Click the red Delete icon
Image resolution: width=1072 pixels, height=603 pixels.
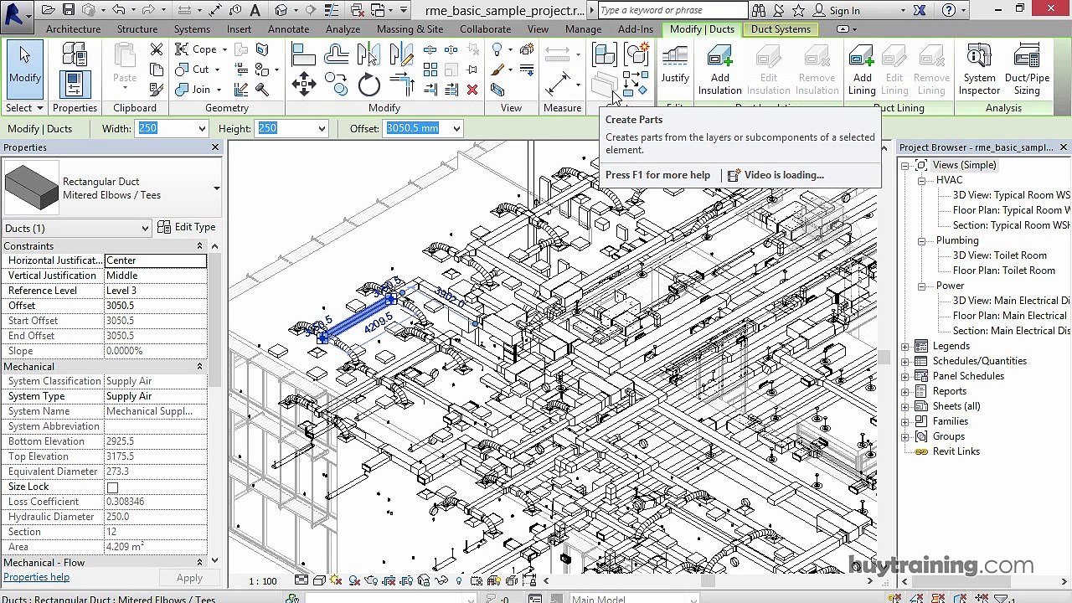point(472,90)
